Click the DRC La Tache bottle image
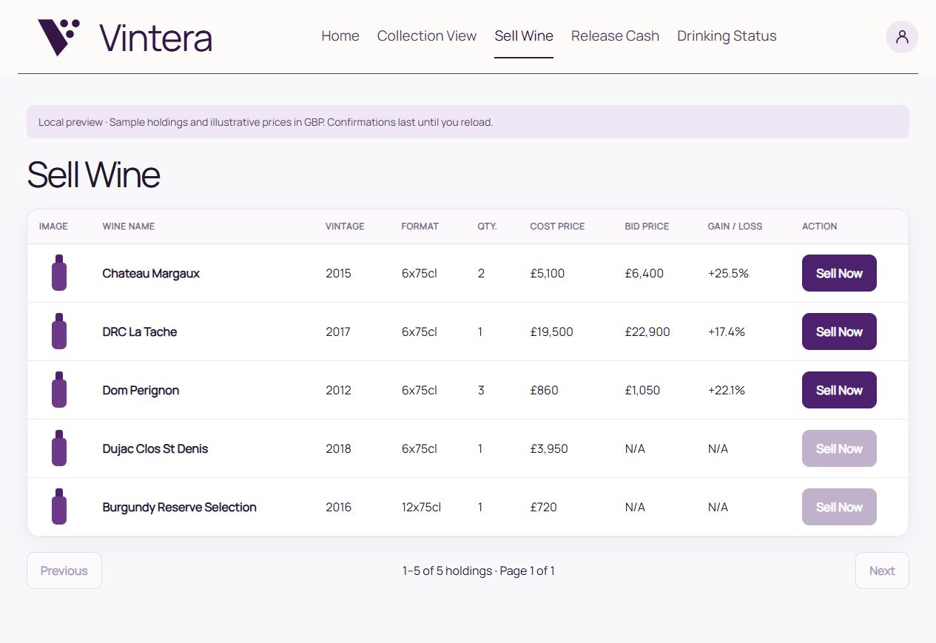 [59, 331]
